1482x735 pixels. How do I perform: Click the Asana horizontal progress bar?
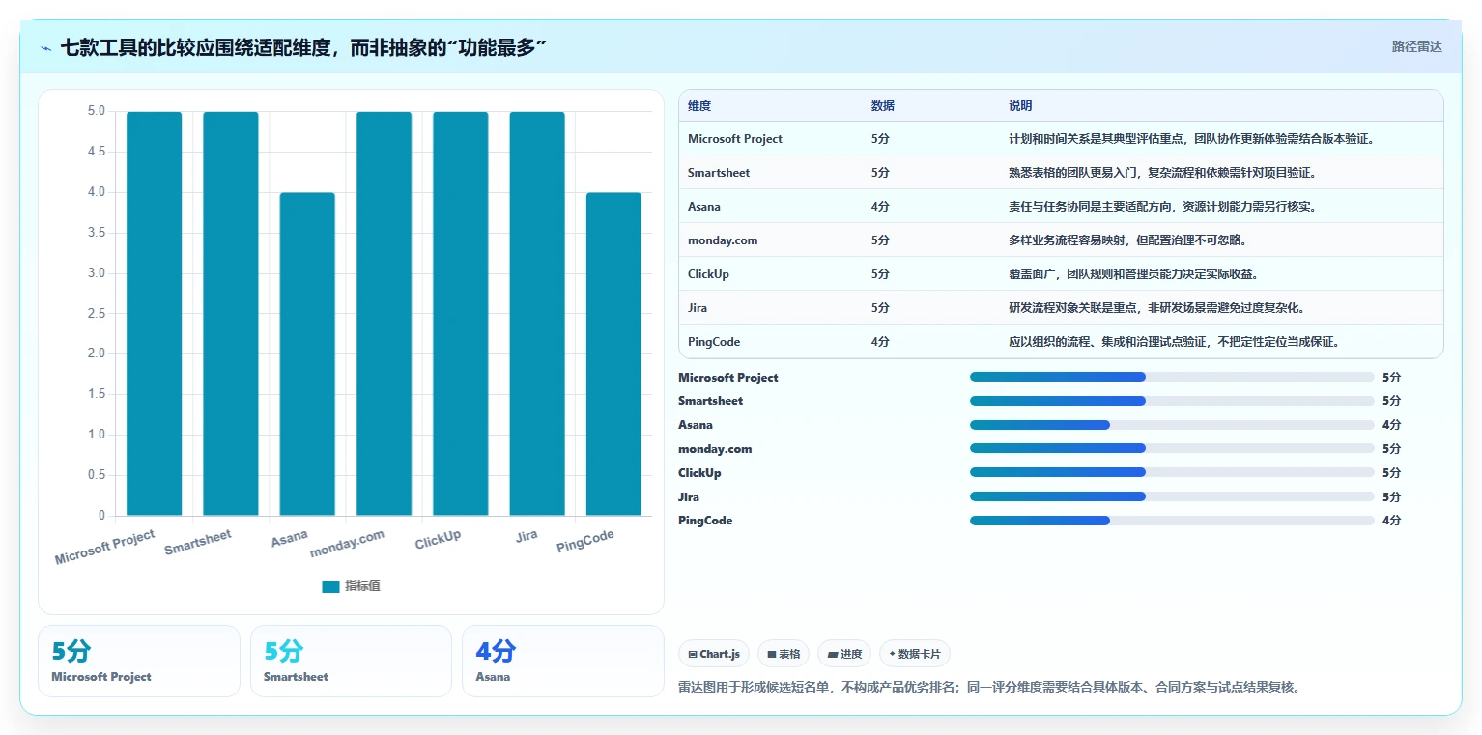coord(1172,425)
